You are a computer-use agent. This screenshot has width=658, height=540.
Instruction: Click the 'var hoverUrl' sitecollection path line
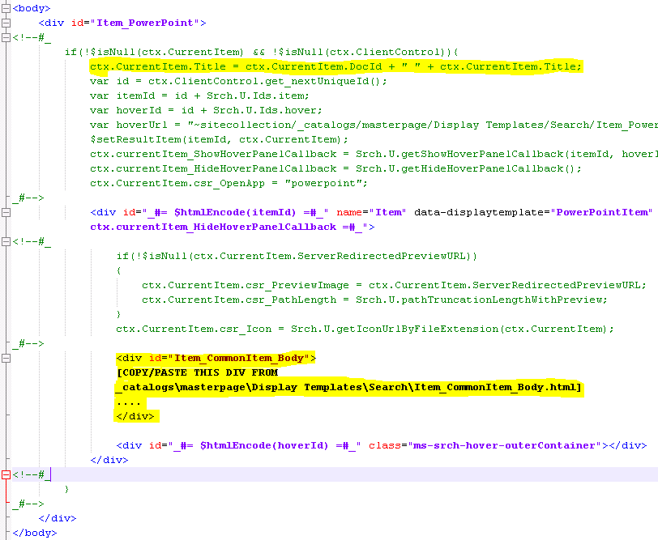pyautogui.click(x=374, y=125)
